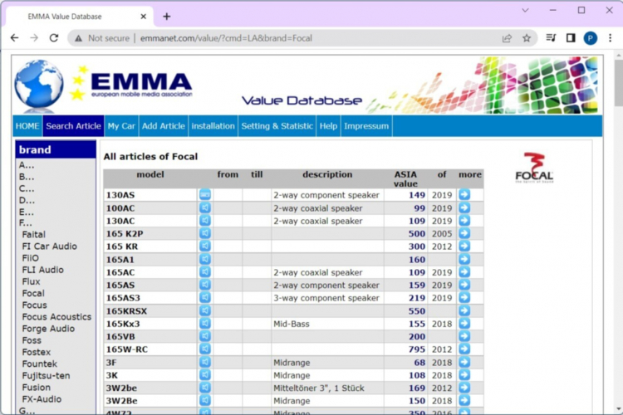Go back using the browser back arrow
Screen dimensions: 623x415
[x=15, y=38]
